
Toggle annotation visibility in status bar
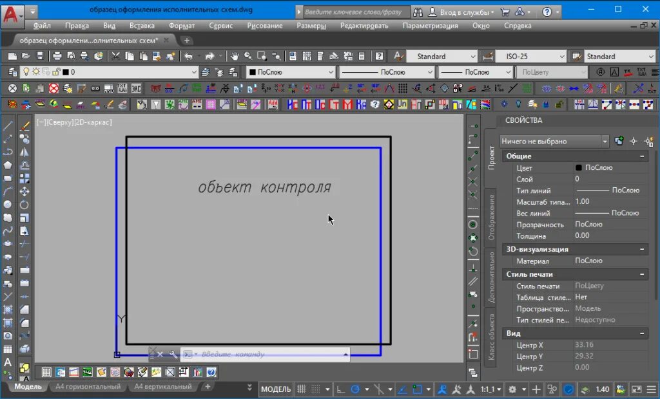tap(442, 389)
